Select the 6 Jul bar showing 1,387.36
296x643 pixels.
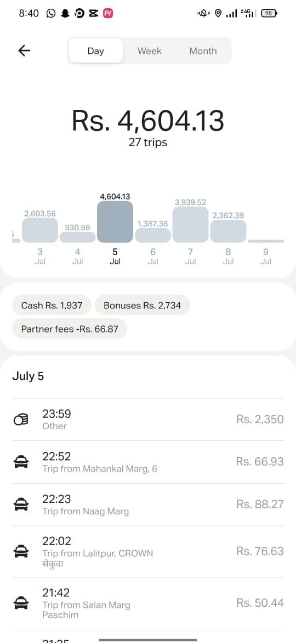pyautogui.click(x=153, y=235)
